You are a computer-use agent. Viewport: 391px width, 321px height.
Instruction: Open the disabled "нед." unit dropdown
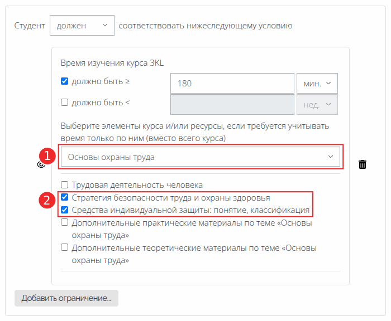[317, 105]
